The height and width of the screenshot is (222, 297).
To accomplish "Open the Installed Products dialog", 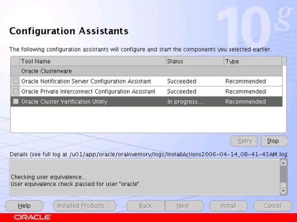I will 84,206.
